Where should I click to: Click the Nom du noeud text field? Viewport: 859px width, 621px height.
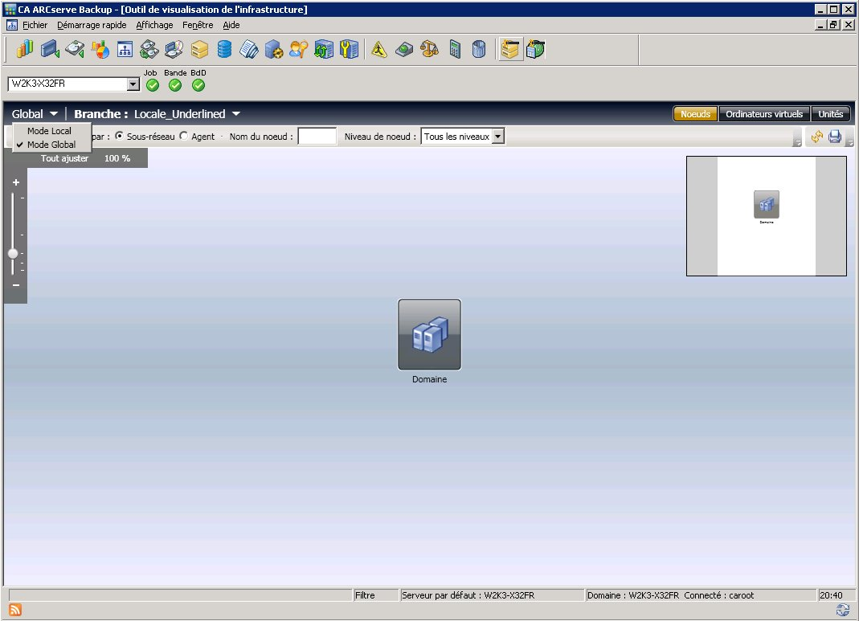[x=317, y=137]
